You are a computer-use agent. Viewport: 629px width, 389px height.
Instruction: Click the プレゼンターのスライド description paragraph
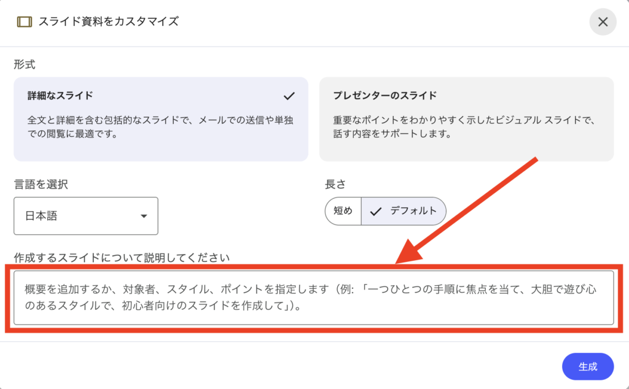[x=464, y=126]
